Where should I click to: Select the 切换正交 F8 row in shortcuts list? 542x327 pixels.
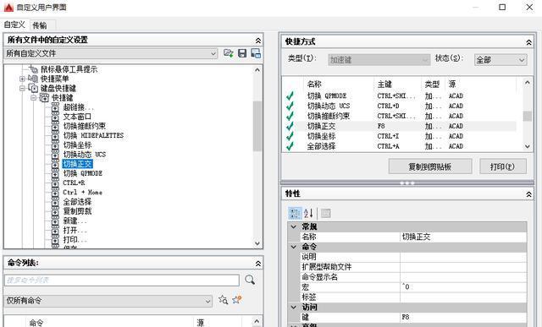click(x=400, y=126)
